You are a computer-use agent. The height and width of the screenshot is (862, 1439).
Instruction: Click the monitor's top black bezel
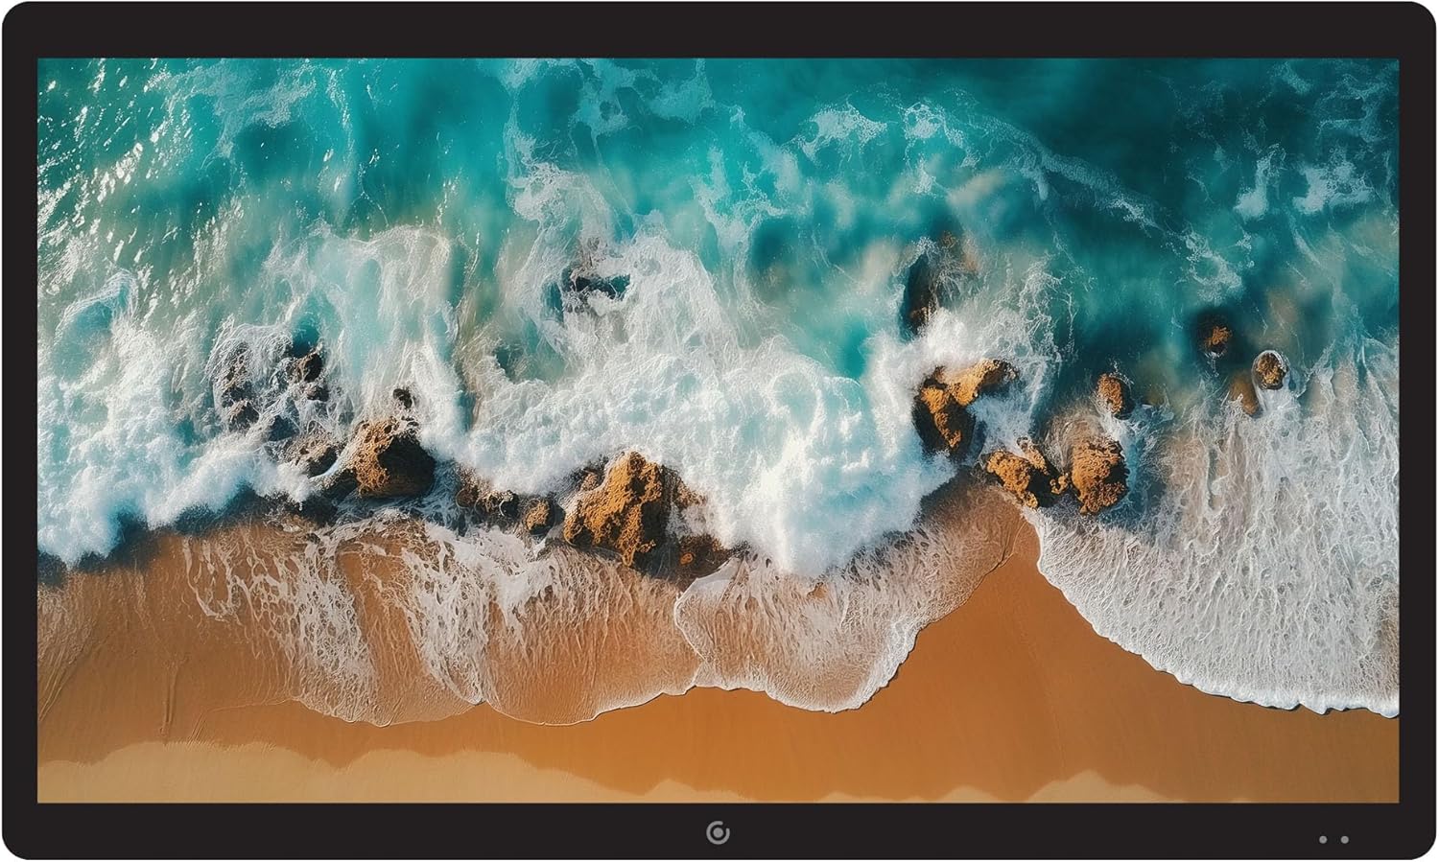(x=719, y=29)
